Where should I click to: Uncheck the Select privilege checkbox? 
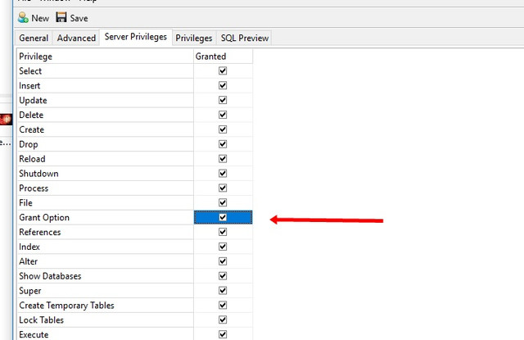click(223, 71)
